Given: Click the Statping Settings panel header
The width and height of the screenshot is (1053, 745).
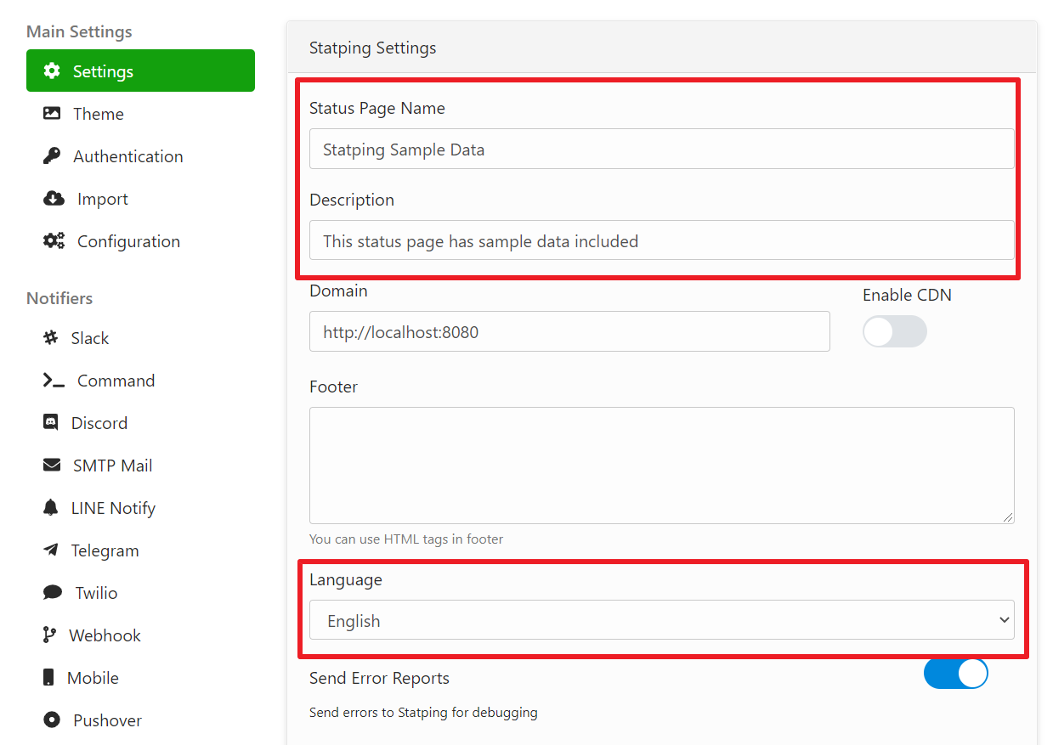Looking at the screenshot, I should 662,48.
